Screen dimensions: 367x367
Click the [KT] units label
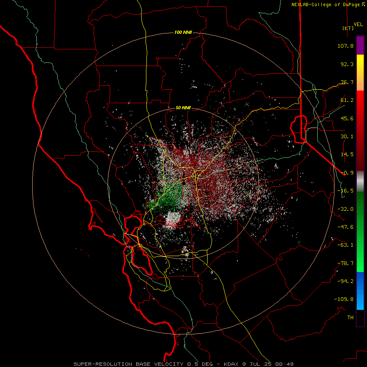(x=348, y=28)
